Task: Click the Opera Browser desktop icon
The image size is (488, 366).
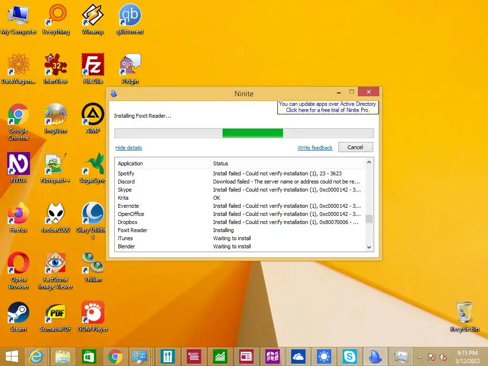Action: coord(19,271)
